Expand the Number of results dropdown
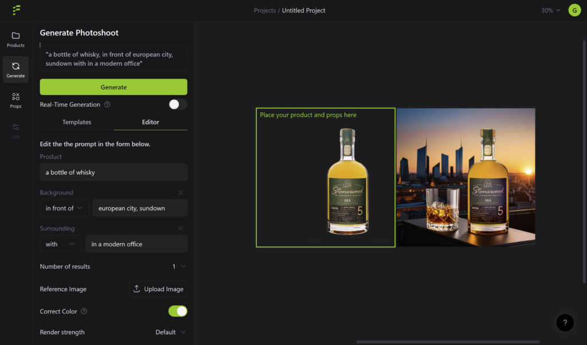The height and width of the screenshot is (345, 587). pyautogui.click(x=179, y=266)
